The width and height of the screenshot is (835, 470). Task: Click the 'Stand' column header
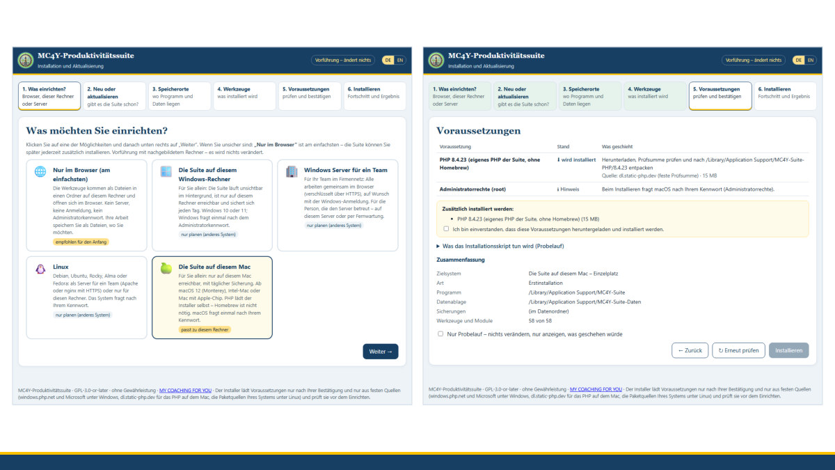tap(564, 147)
